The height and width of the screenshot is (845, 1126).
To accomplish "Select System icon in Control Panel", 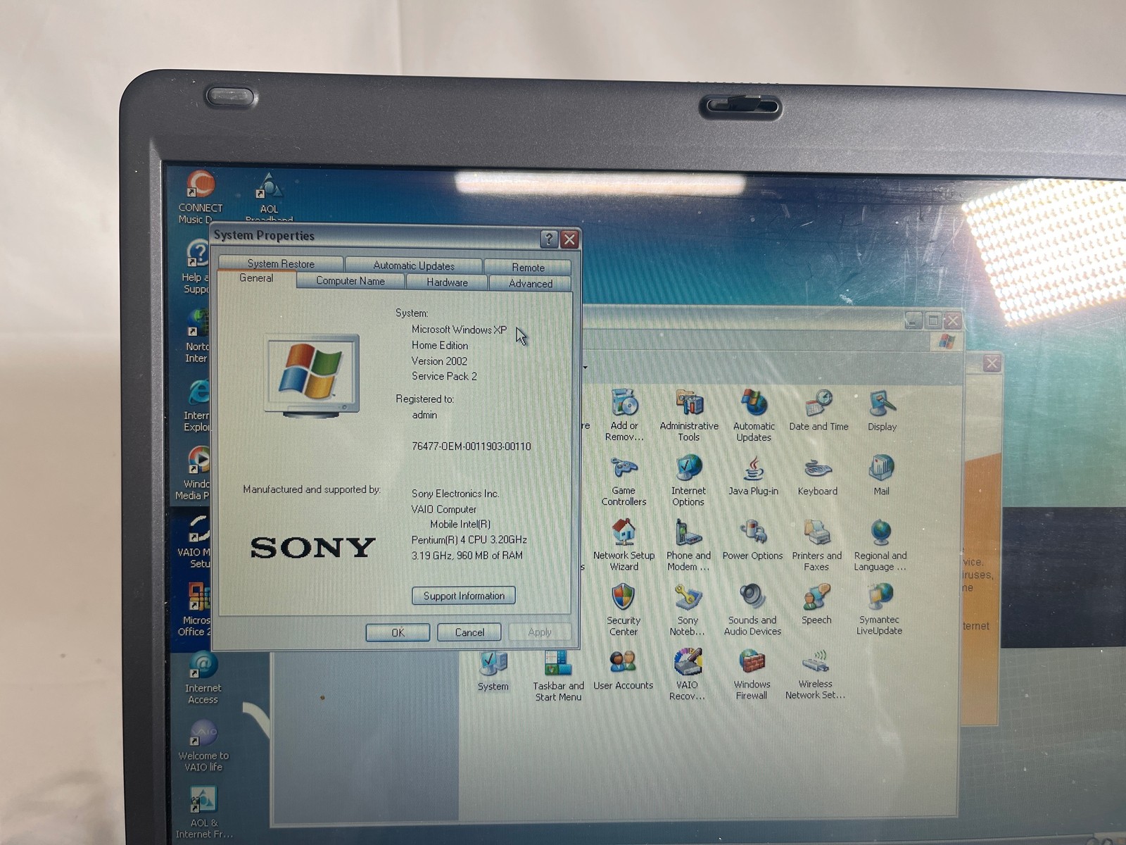I will pyautogui.click(x=493, y=671).
